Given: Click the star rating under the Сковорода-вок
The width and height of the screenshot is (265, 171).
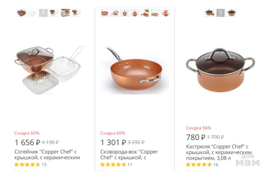Looking at the screenshot, I should [x=113, y=165].
